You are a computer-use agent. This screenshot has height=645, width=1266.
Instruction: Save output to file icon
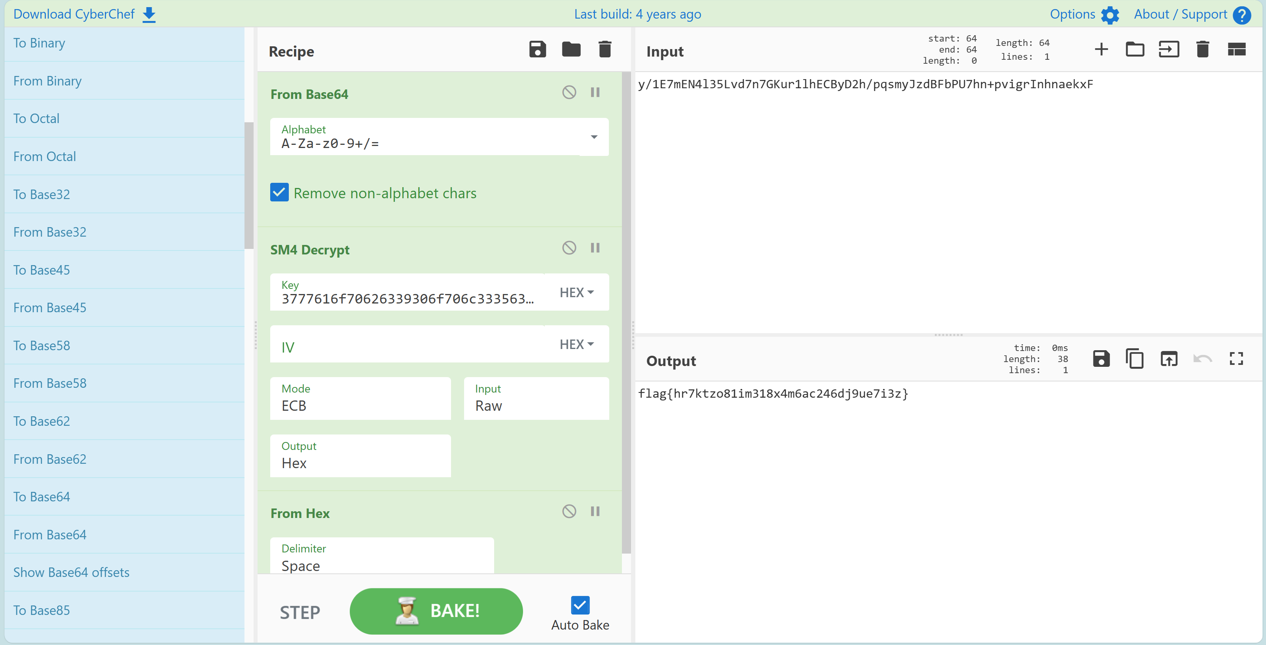pyautogui.click(x=1101, y=359)
